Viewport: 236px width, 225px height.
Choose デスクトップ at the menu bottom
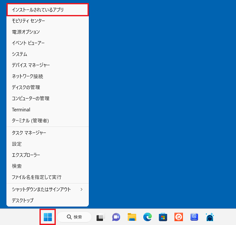[48, 200]
